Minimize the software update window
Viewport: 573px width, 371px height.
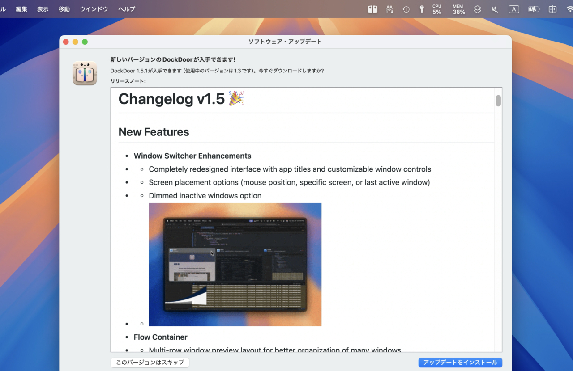click(x=75, y=42)
